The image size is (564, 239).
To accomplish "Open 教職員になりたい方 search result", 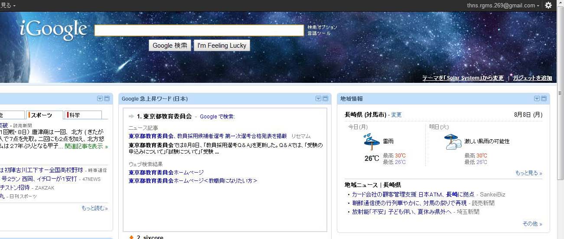I will 193,180.
